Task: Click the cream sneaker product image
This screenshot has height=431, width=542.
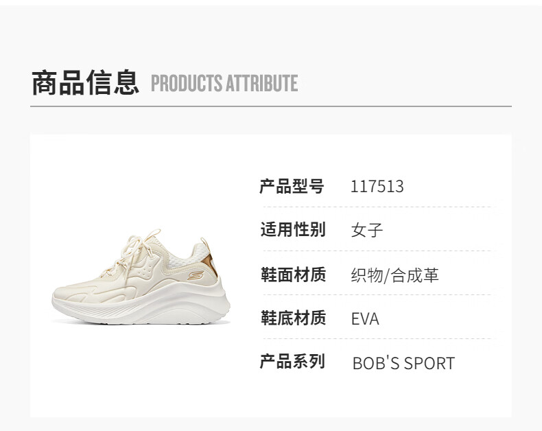Action: pyautogui.click(x=141, y=277)
